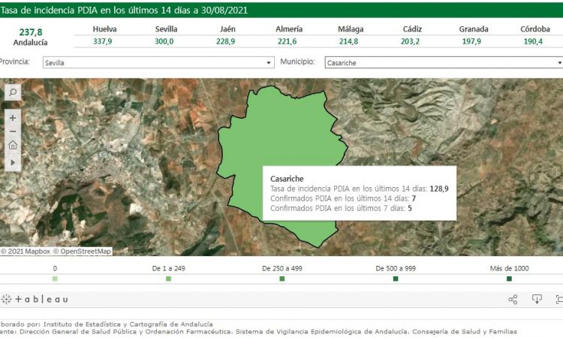
Task: Open the share icon in toolbar
Action: click(513, 299)
